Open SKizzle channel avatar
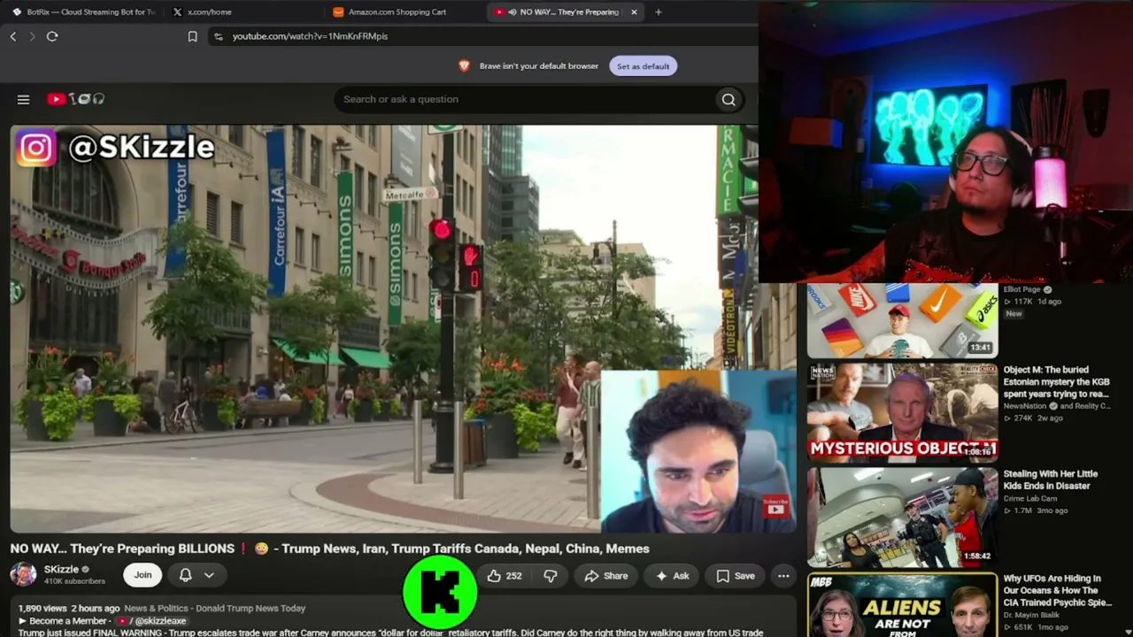1133x637 pixels. pos(23,574)
